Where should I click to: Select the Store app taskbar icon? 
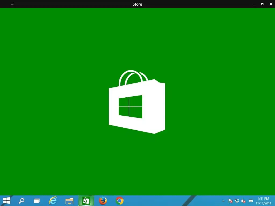86,201
